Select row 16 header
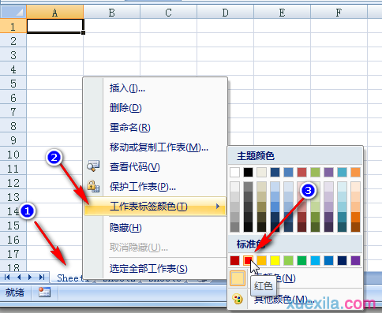This screenshot has width=382, height=313. pos(13,240)
